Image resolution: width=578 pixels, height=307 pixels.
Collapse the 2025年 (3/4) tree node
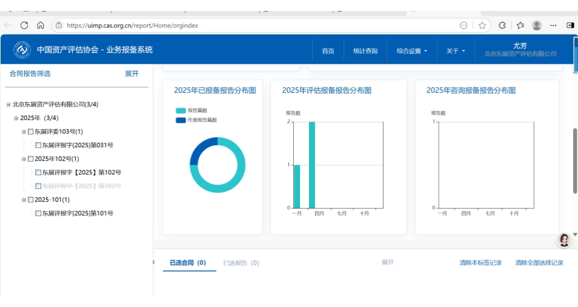point(16,118)
